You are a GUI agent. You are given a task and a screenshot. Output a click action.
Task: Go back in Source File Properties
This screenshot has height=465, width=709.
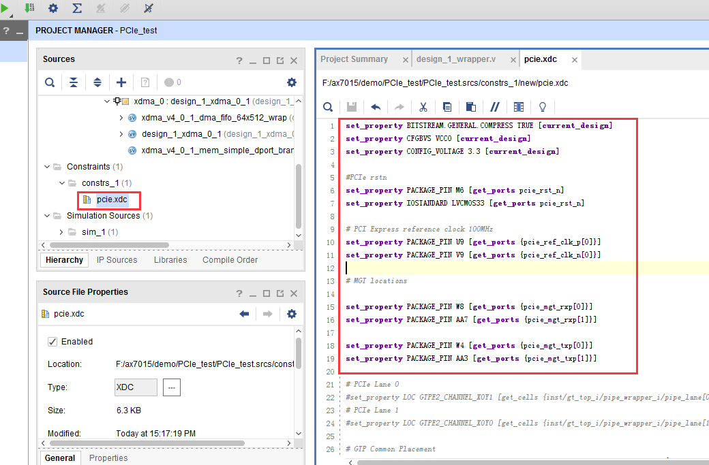point(244,314)
